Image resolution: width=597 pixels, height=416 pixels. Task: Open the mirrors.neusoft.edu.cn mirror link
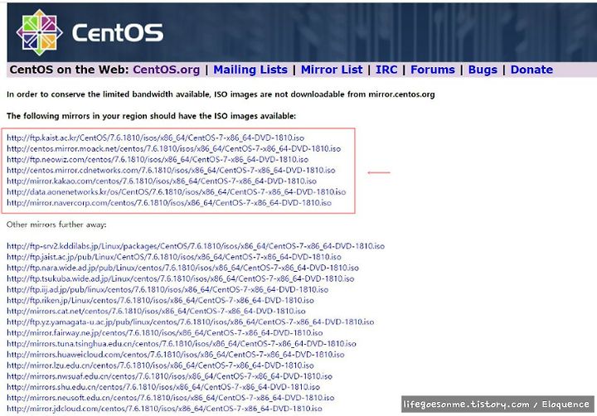(171, 398)
